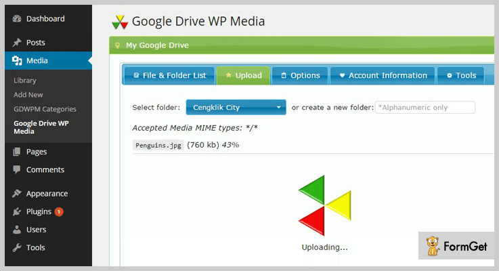This screenshot has height=271, width=499.
Task: Click the (760 kb) file size text
Action: point(203,145)
